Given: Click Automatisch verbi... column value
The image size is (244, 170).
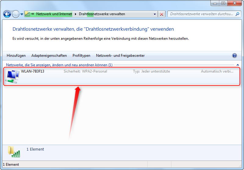Looking at the screenshot, I should pos(217,71).
